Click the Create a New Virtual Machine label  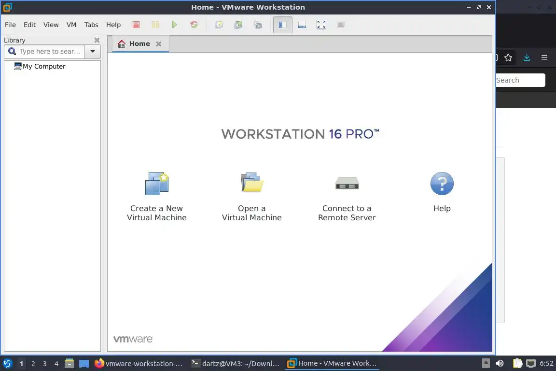[x=157, y=213]
